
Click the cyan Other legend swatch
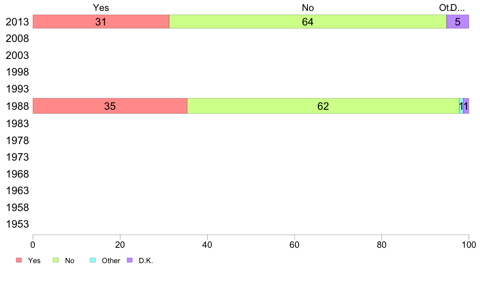(x=93, y=260)
